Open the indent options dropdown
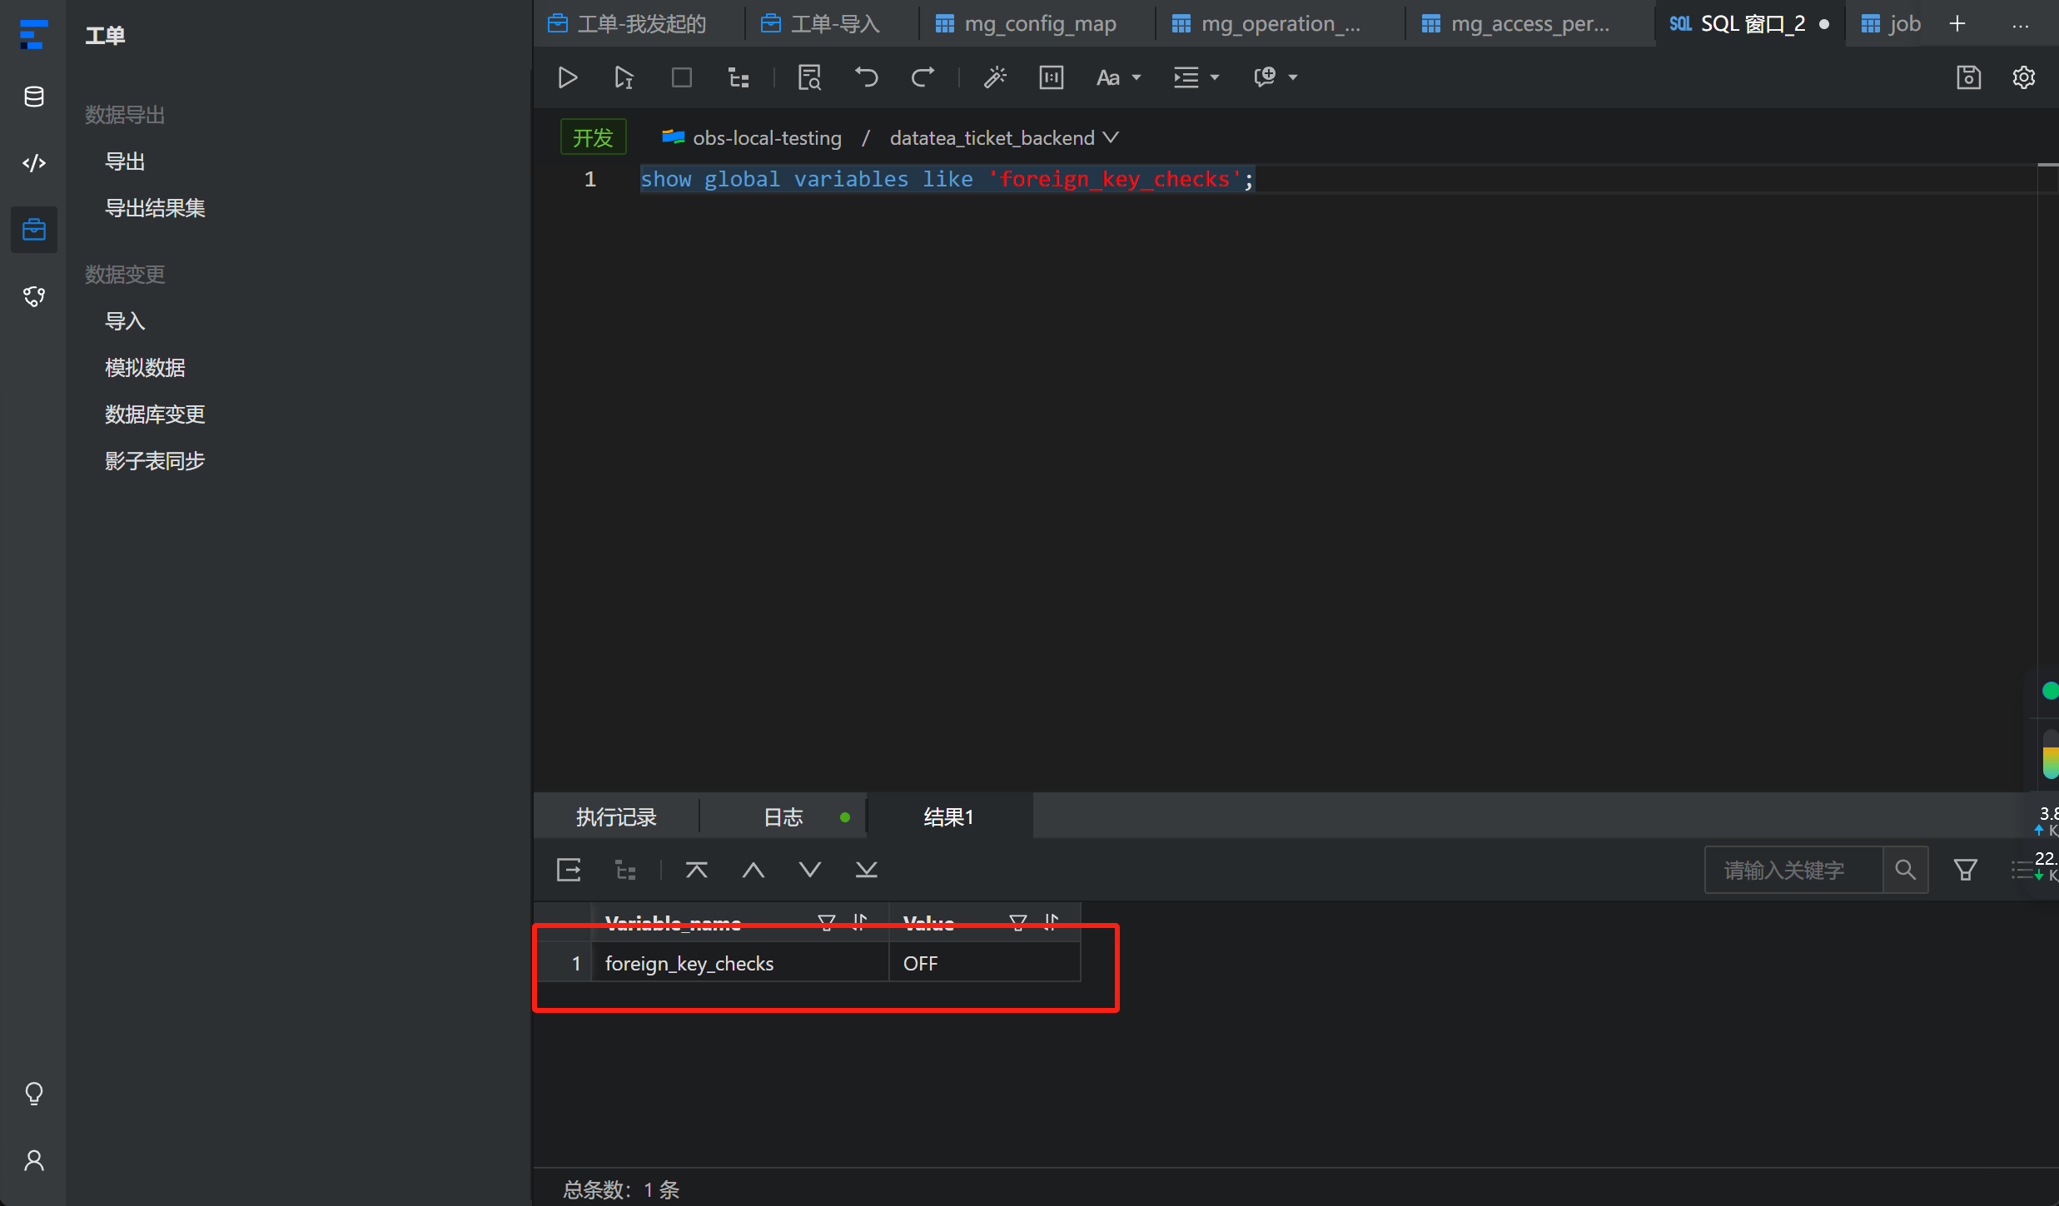This screenshot has height=1206, width=2059. 1196,77
